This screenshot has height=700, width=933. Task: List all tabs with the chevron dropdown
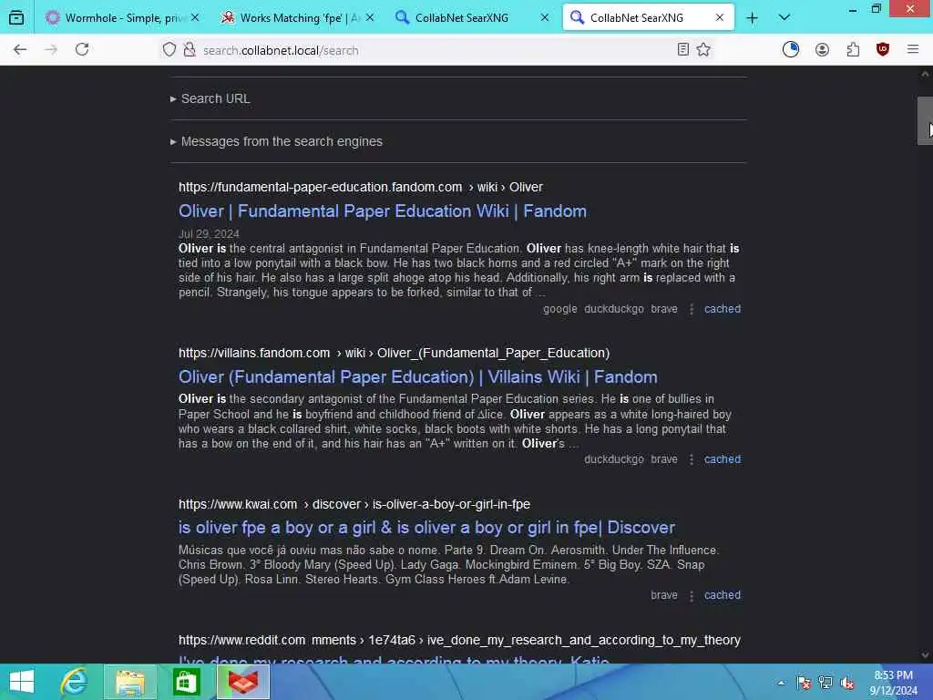[784, 18]
